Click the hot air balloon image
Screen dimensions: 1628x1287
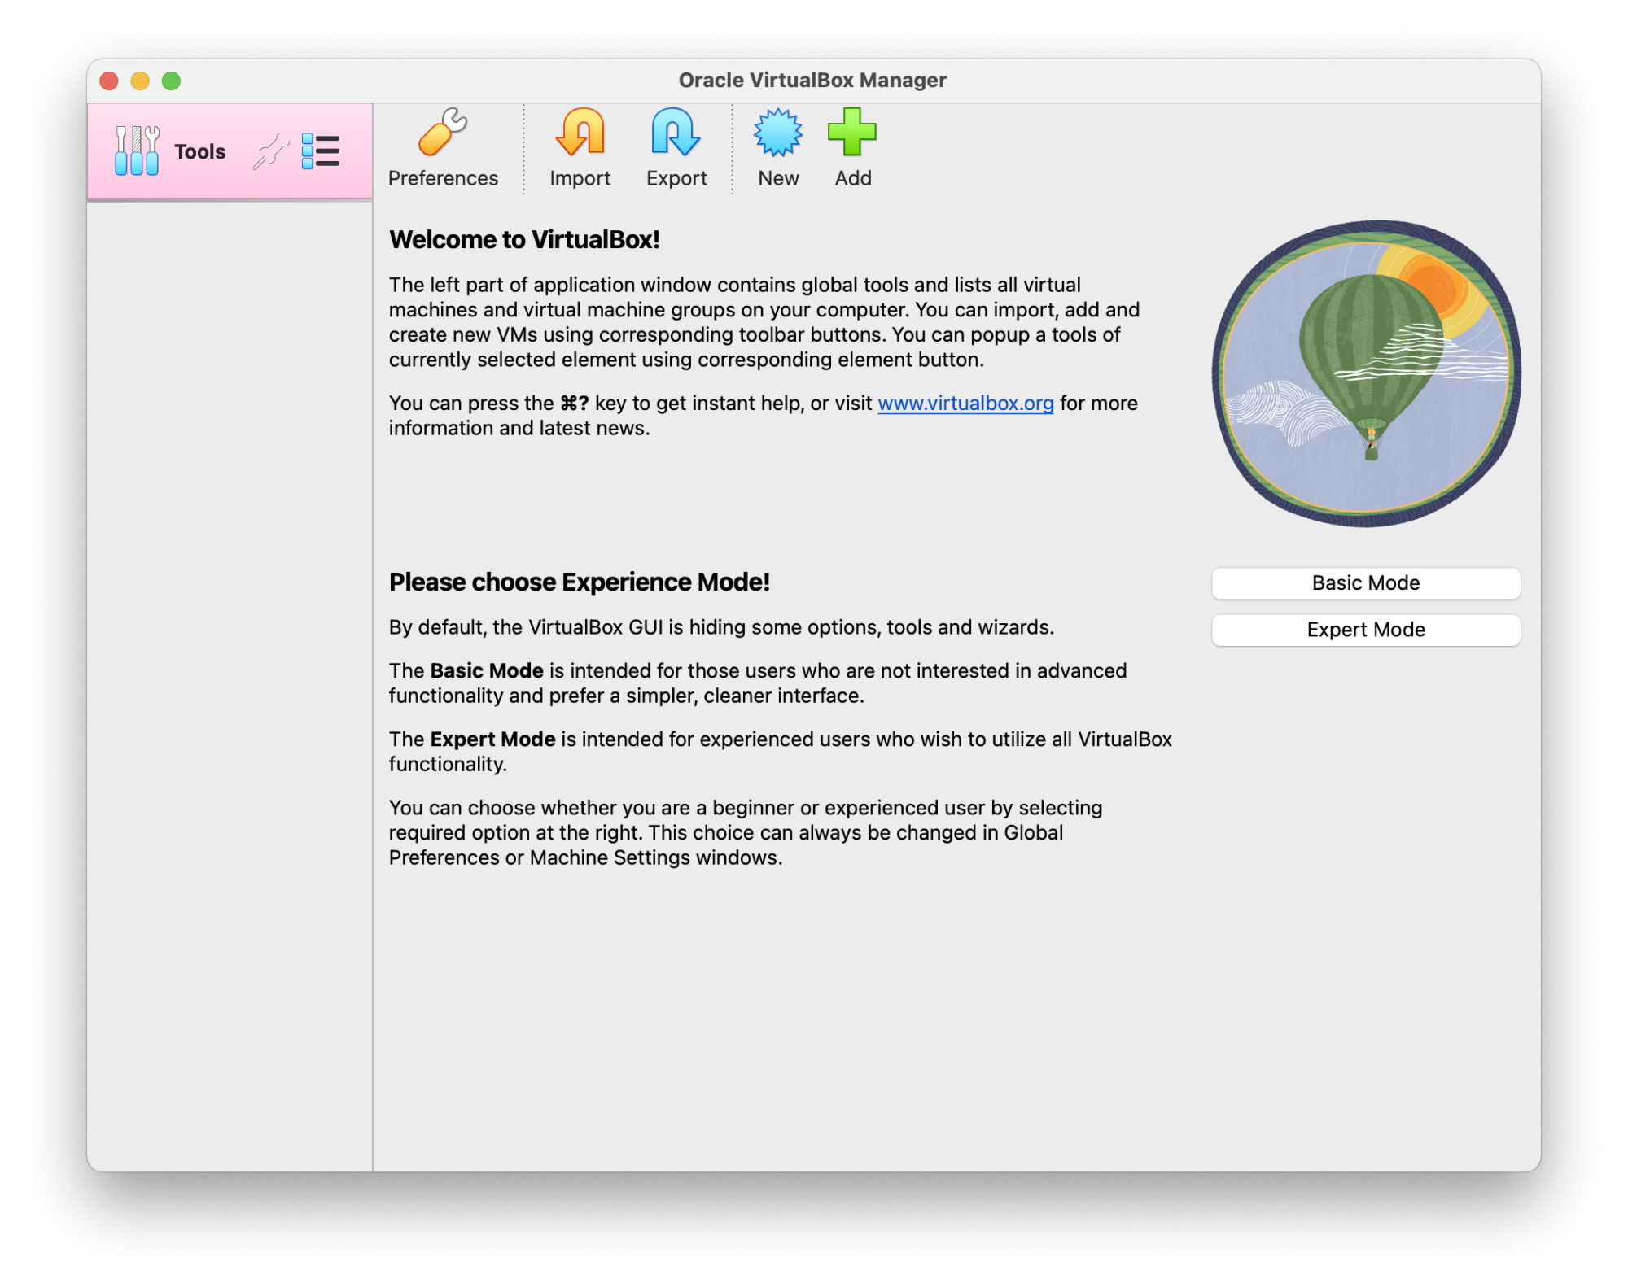pyautogui.click(x=1365, y=374)
